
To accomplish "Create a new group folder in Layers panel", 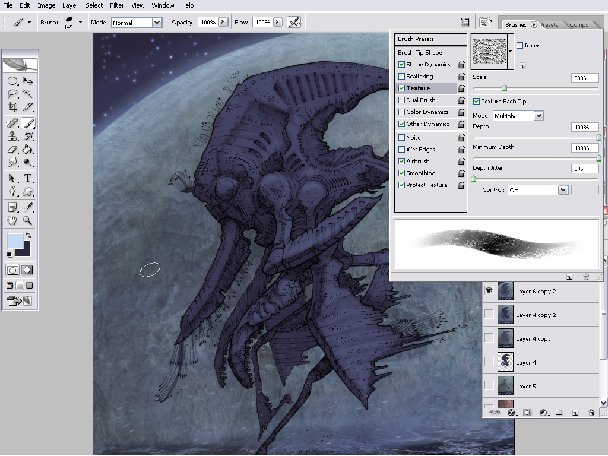I will [x=559, y=413].
